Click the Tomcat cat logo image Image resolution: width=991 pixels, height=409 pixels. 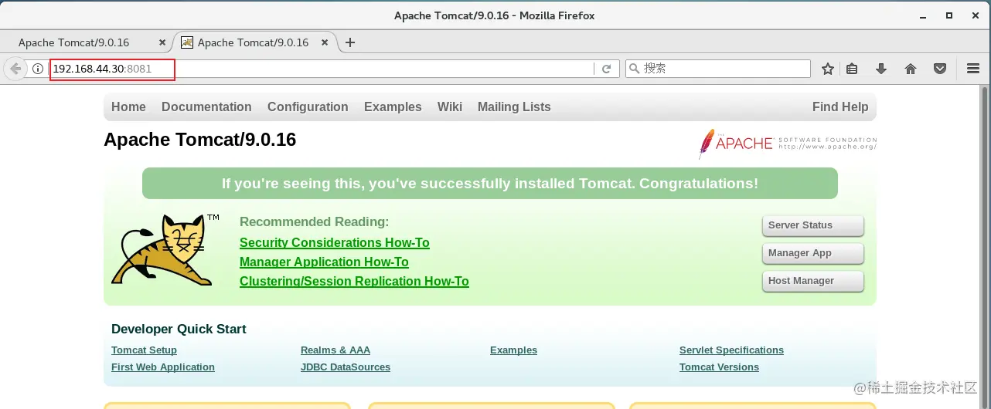click(165, 249)
